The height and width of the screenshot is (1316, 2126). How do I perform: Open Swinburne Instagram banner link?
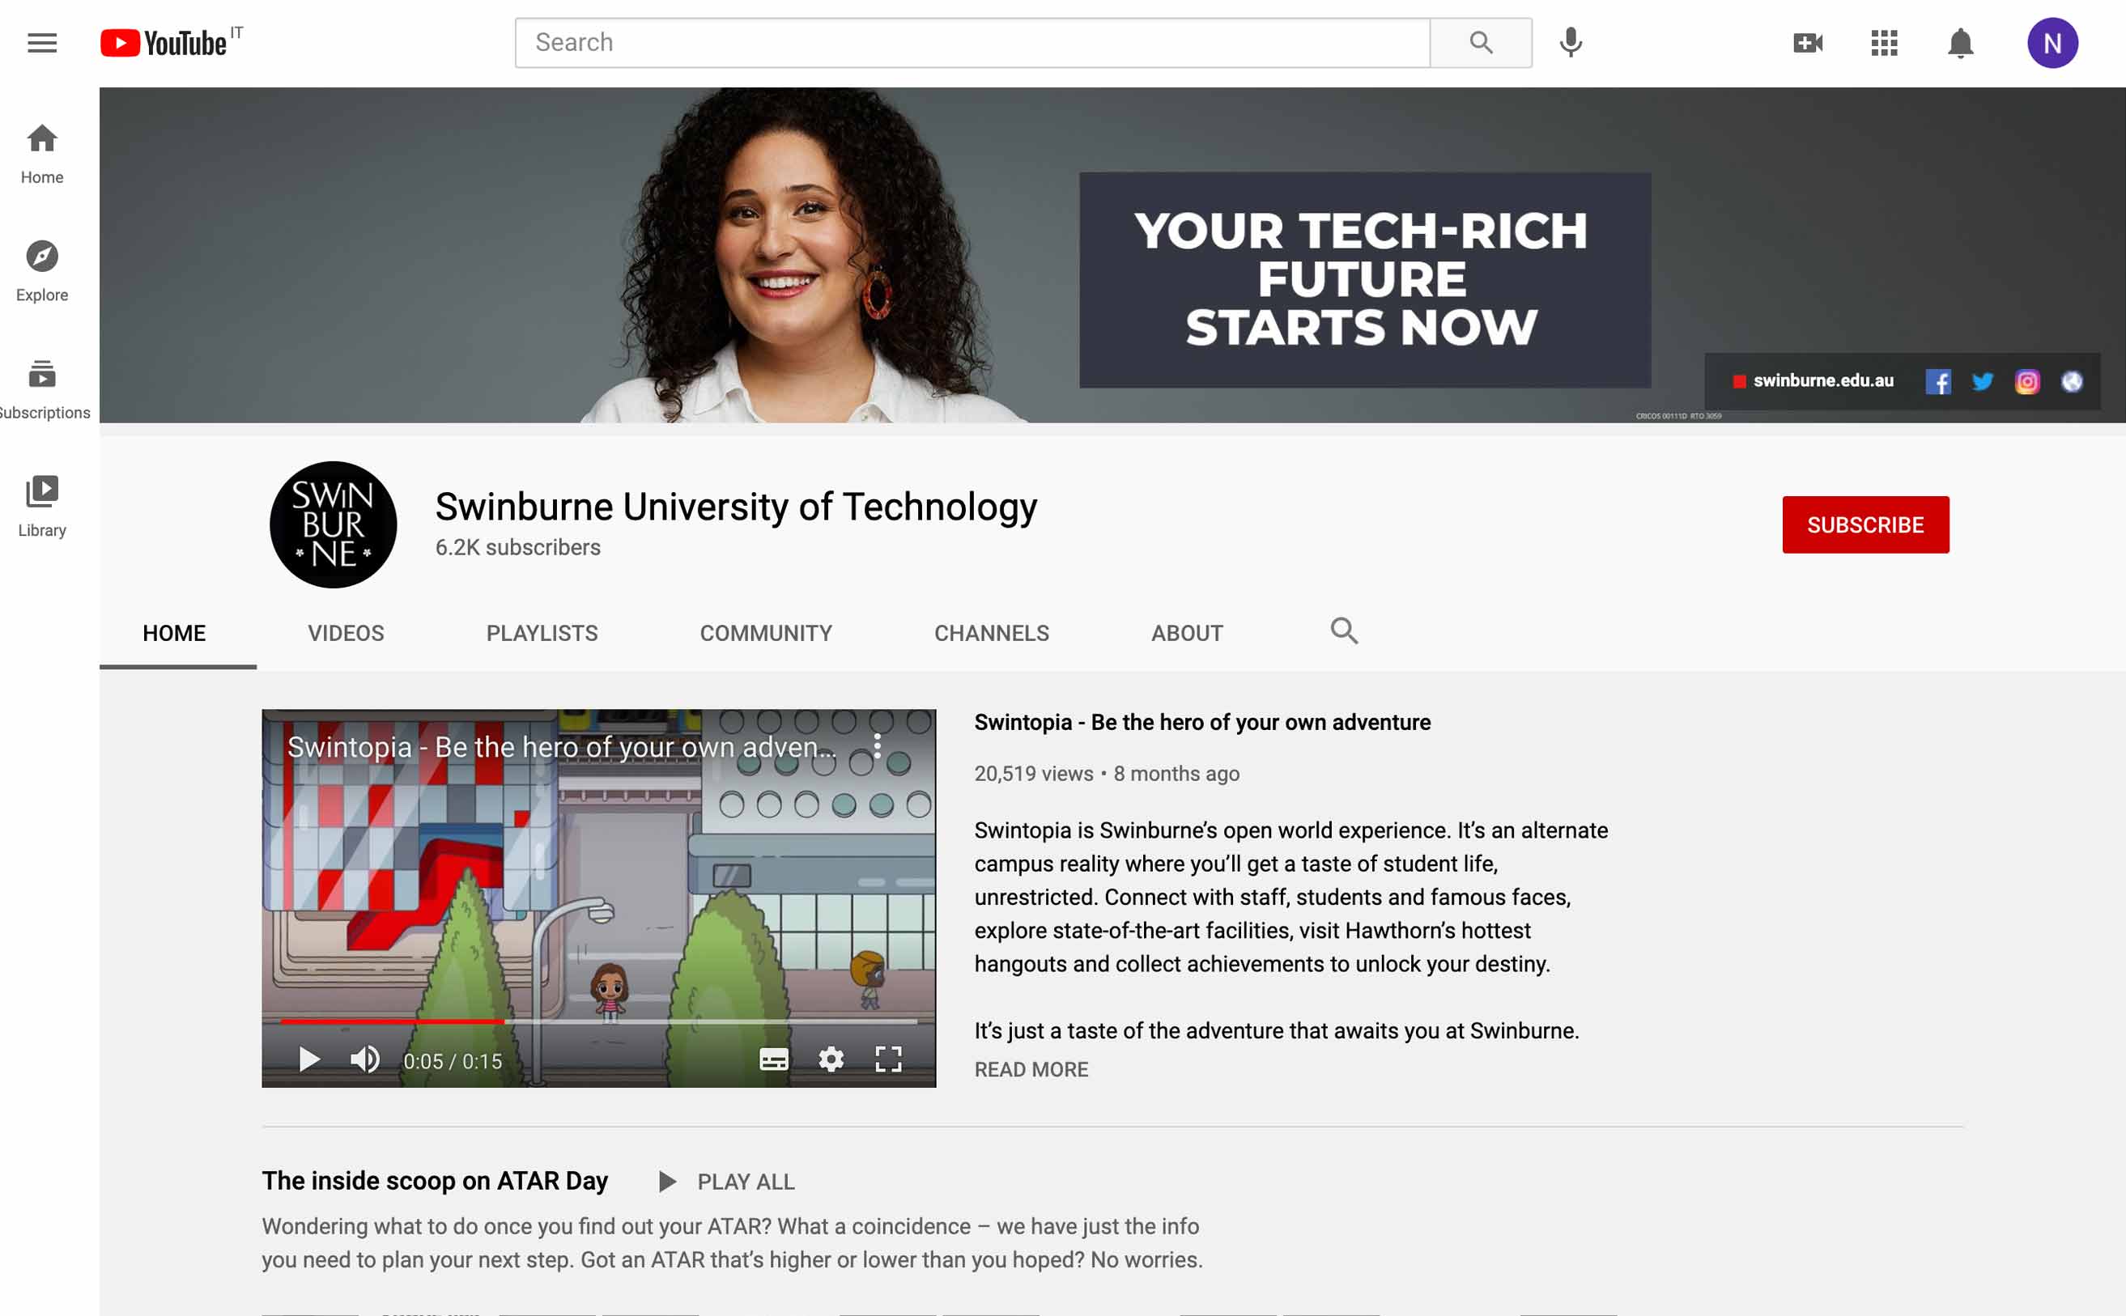[x=2026, y=381]
